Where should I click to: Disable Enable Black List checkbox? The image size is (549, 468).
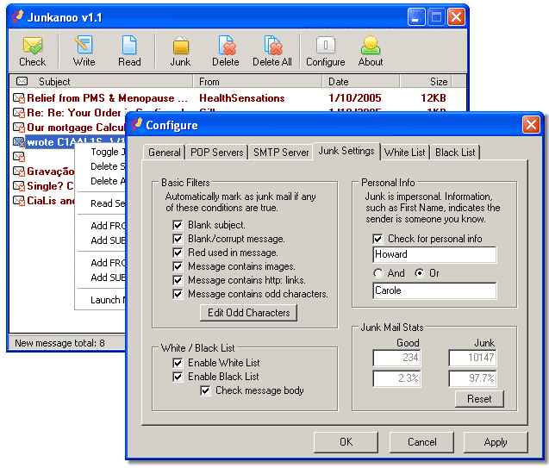click(x=178, y=377)
